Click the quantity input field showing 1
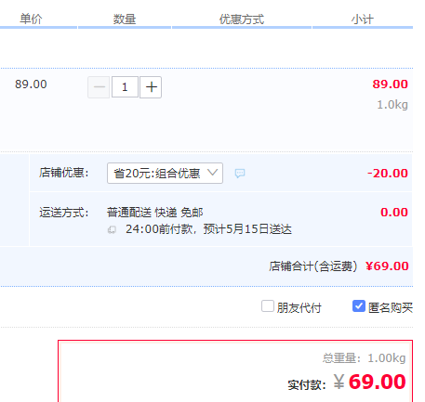The width and height of the screenshot is (425, 402). pos(125,87)
